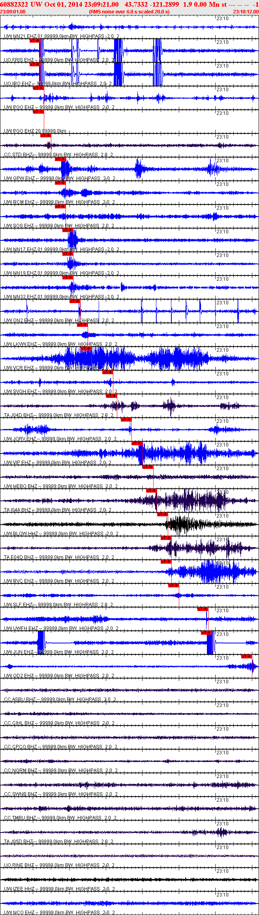Click red pick marker on UW ON2 trace
Image resolution: width=259 pixels, height=915 pixels.
click(x=75, y=301)
